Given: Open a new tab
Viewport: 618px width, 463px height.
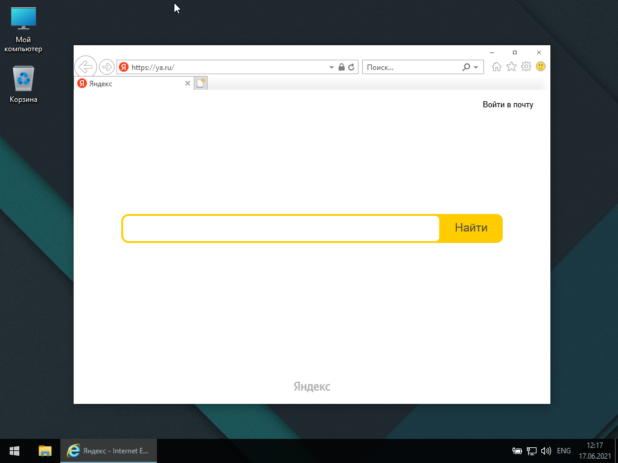Looking at the screenshot, I should click(x=200, y=83).
